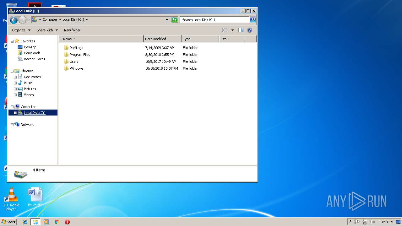402x226 pixels.
Task: Sort by the Size column header
Action: point(231,39)
